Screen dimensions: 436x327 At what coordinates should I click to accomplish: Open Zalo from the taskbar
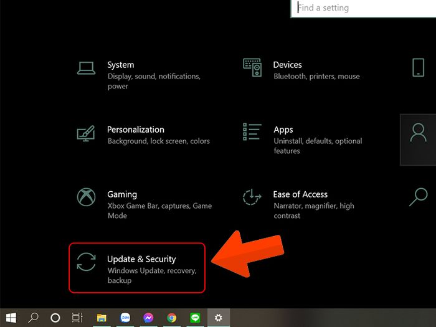tap(125, 318)
